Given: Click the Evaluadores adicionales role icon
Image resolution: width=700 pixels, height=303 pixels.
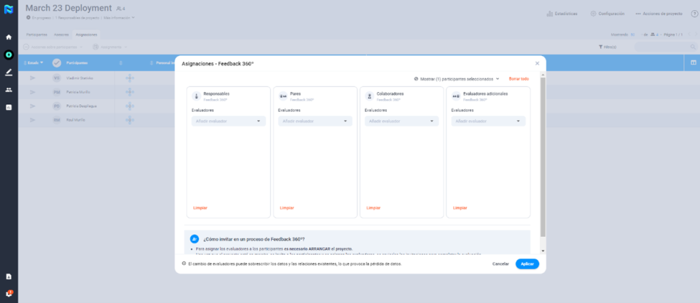Looking at the screenshot, I should [456, 96].
